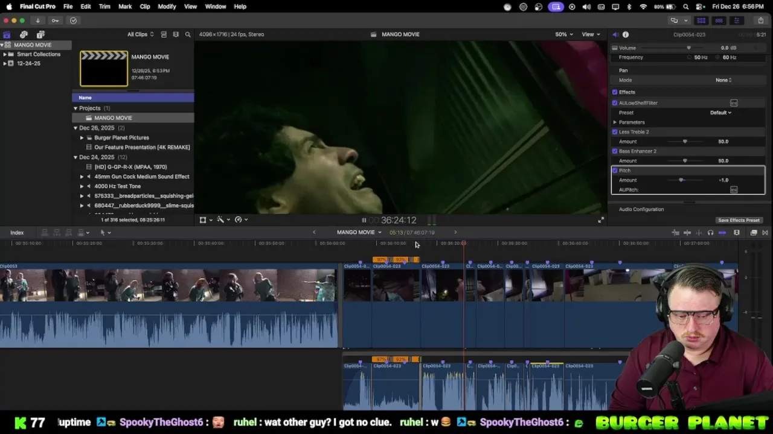Open the Preset Default dropdown

(720, 113)
